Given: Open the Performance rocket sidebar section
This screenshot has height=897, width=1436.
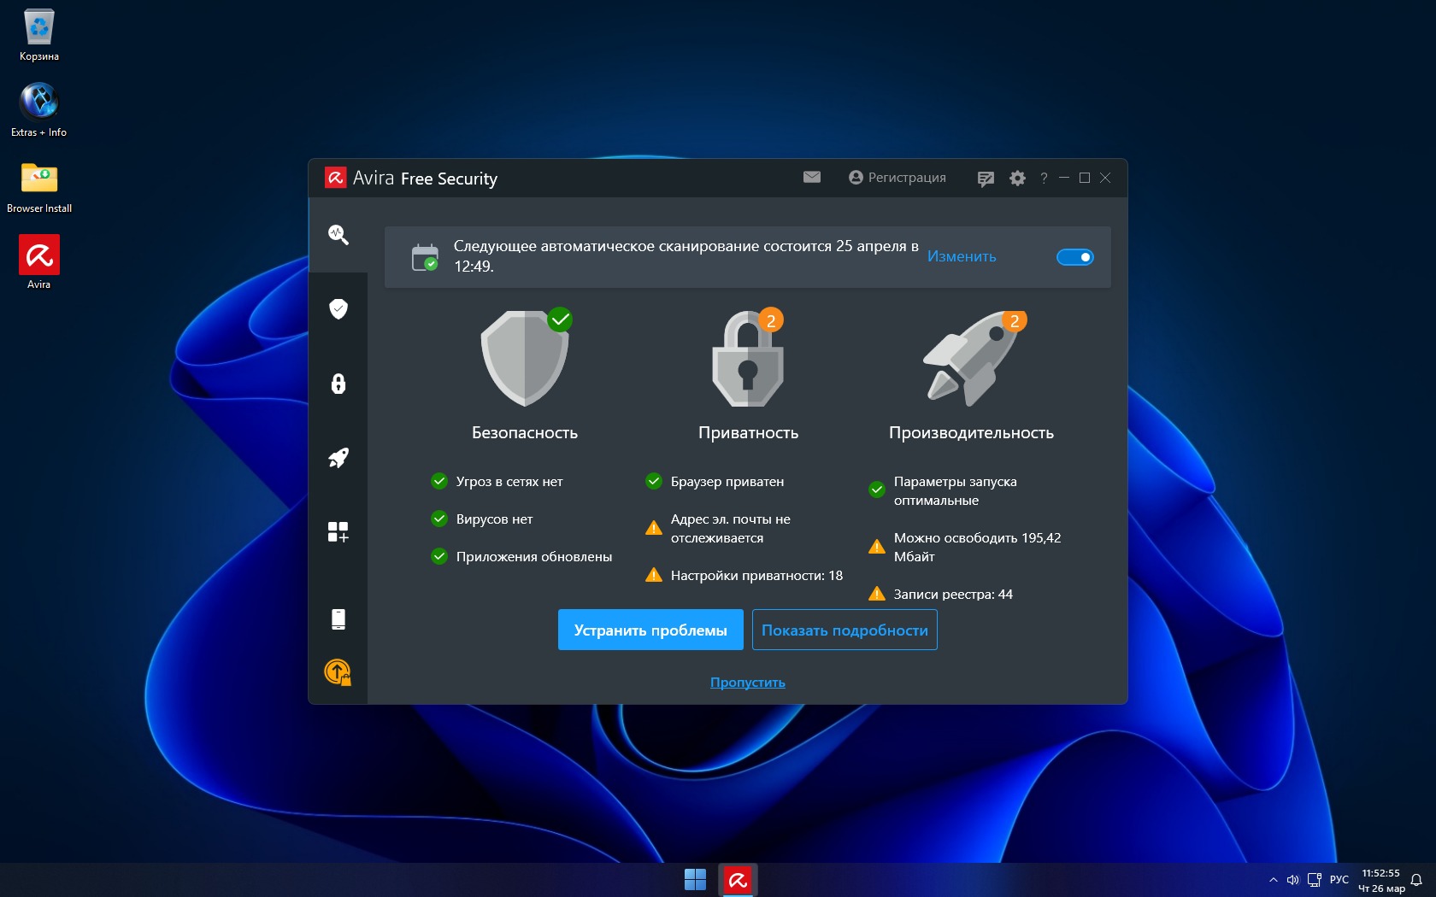Looking at the screenshot, I should point(338,458).
